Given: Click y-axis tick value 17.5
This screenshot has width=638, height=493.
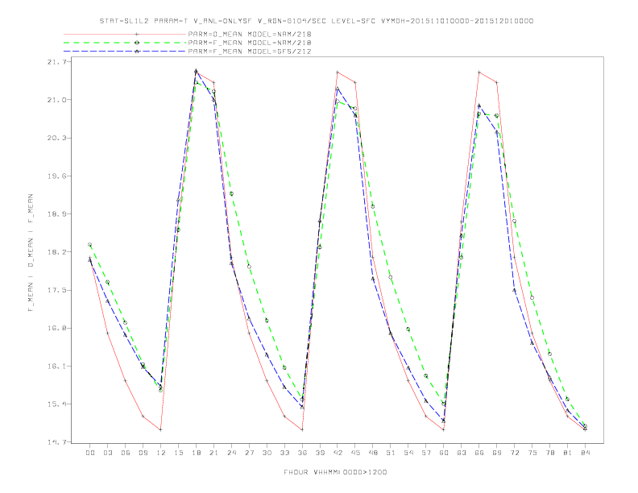Looking at the screenshot, I should pyautogui.click(x=56, y=290).
